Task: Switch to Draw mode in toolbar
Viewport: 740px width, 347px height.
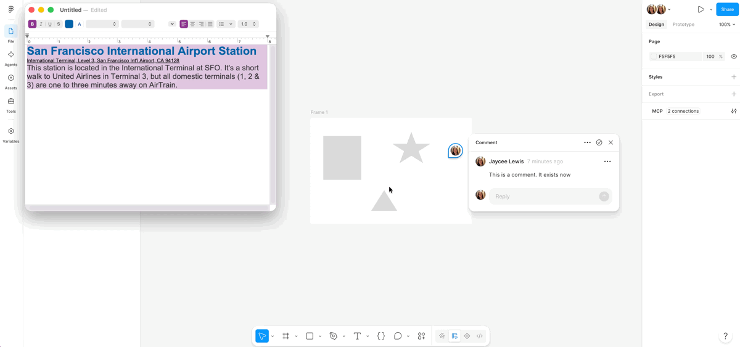Action: (442, 336)
